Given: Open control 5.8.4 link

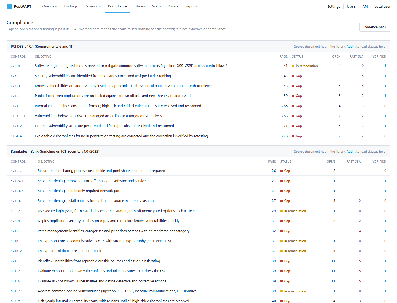Looking at the screenshot, I should coord(15,221).
